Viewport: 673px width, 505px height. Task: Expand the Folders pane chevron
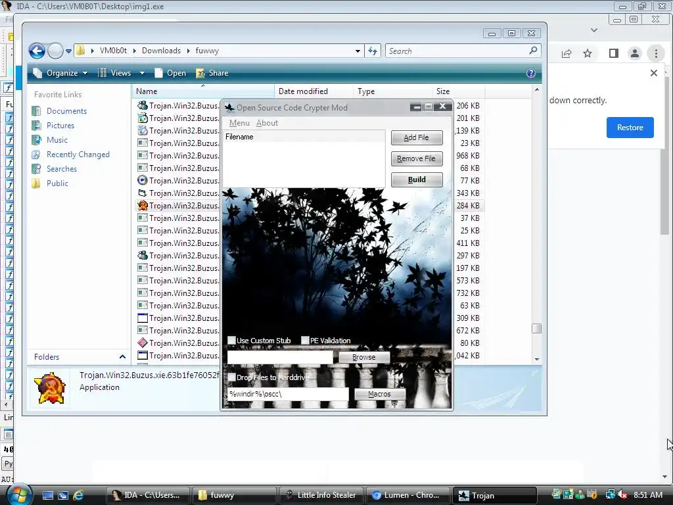tap(122, 357)
